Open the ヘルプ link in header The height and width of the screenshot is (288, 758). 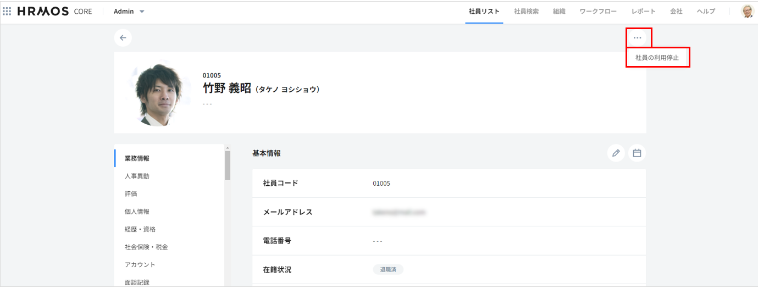[706, 12]
